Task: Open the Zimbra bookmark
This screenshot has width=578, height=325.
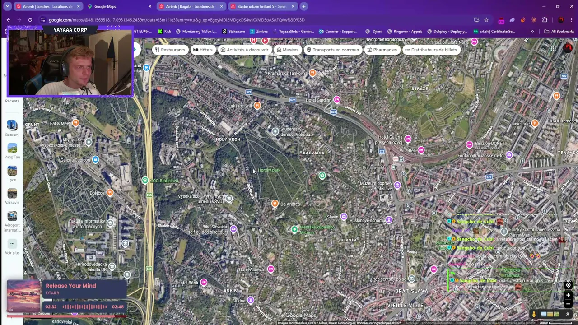Action: 258,32
